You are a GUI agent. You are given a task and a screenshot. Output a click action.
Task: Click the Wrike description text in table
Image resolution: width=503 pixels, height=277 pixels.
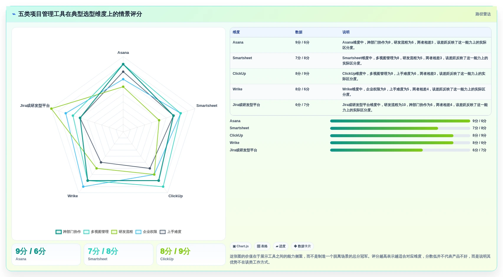click(414, 92)
